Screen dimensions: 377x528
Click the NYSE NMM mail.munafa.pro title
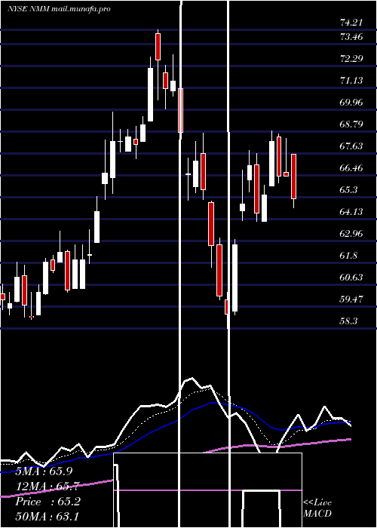[59, 9]
